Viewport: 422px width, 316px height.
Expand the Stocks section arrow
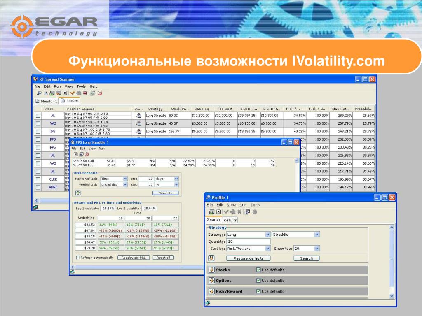[211, 270]
